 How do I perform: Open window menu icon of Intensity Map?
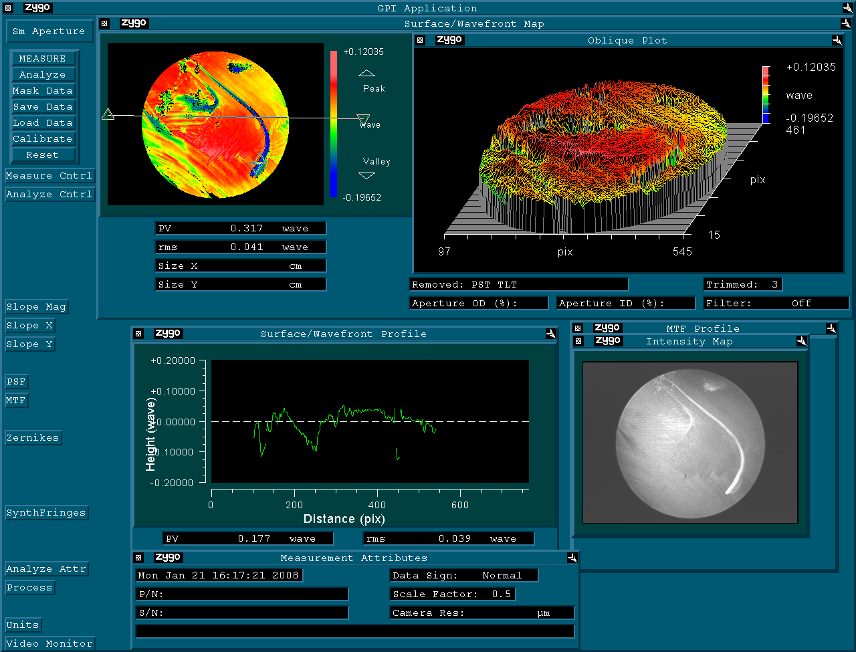tap(578, 341)
